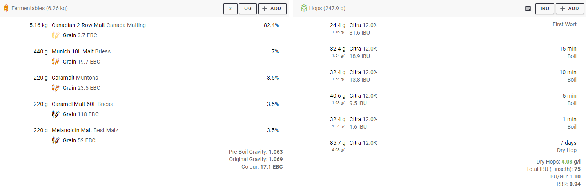Click the Caramalt grain colour icon
586x191 pixels.
pos(56,88)
